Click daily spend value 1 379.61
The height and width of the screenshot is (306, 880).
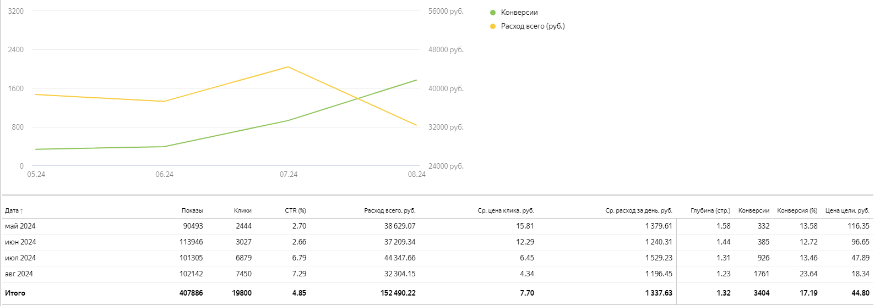click(x=659, y=226)
